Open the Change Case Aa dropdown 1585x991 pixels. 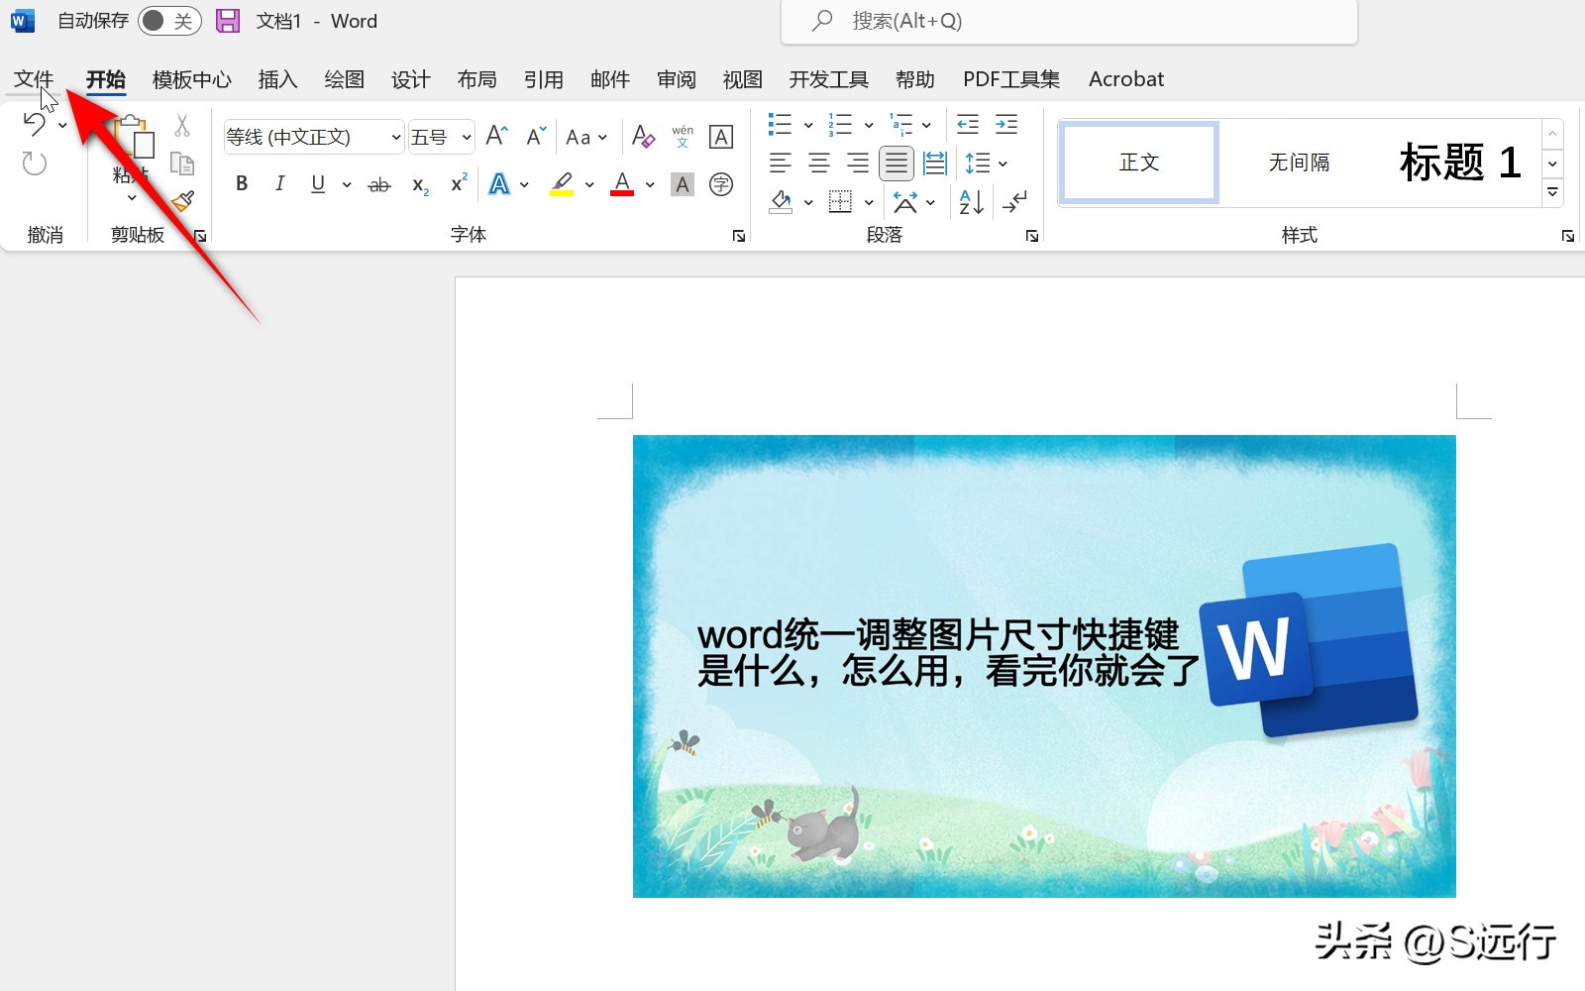pyautogui.click(x=585, y=137)
